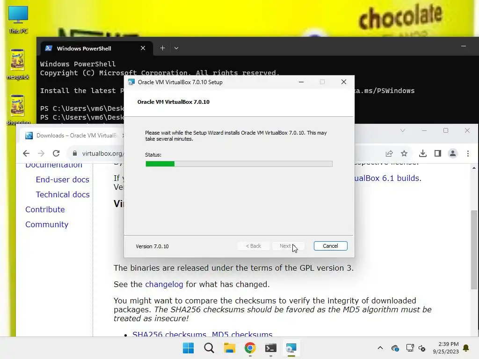Open Windows Start menu

click(188, 348)
